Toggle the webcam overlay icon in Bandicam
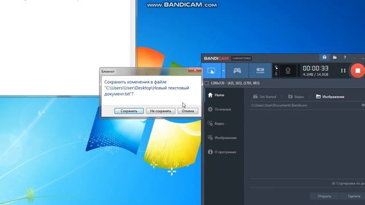365x205 pixels. 288,71
